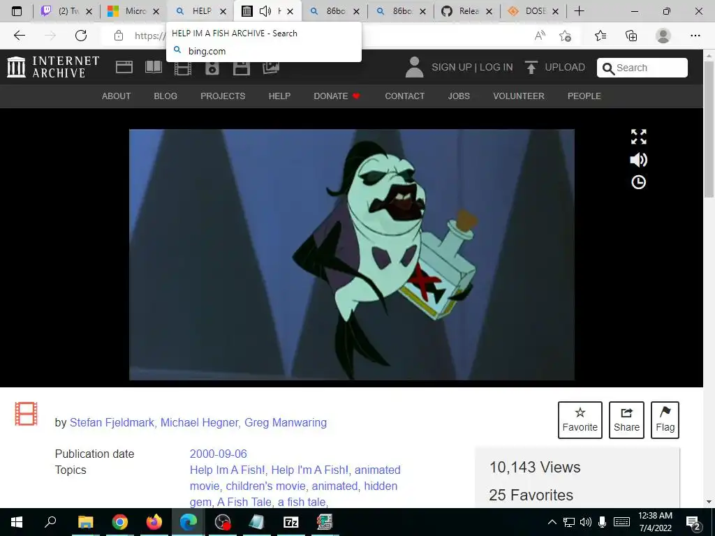
Task: Click the ABOUT menu item
Action: (117, 96)
